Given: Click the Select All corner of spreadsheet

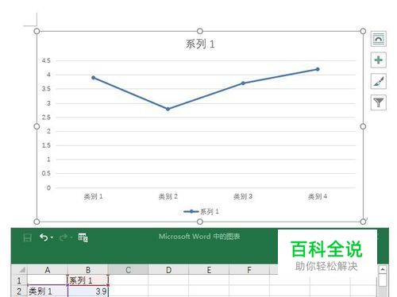Looking at the screenshot, I should 19,270.
